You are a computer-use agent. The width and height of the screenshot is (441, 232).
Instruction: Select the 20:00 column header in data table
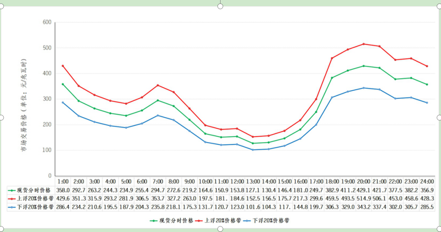[x=364, y=181]
